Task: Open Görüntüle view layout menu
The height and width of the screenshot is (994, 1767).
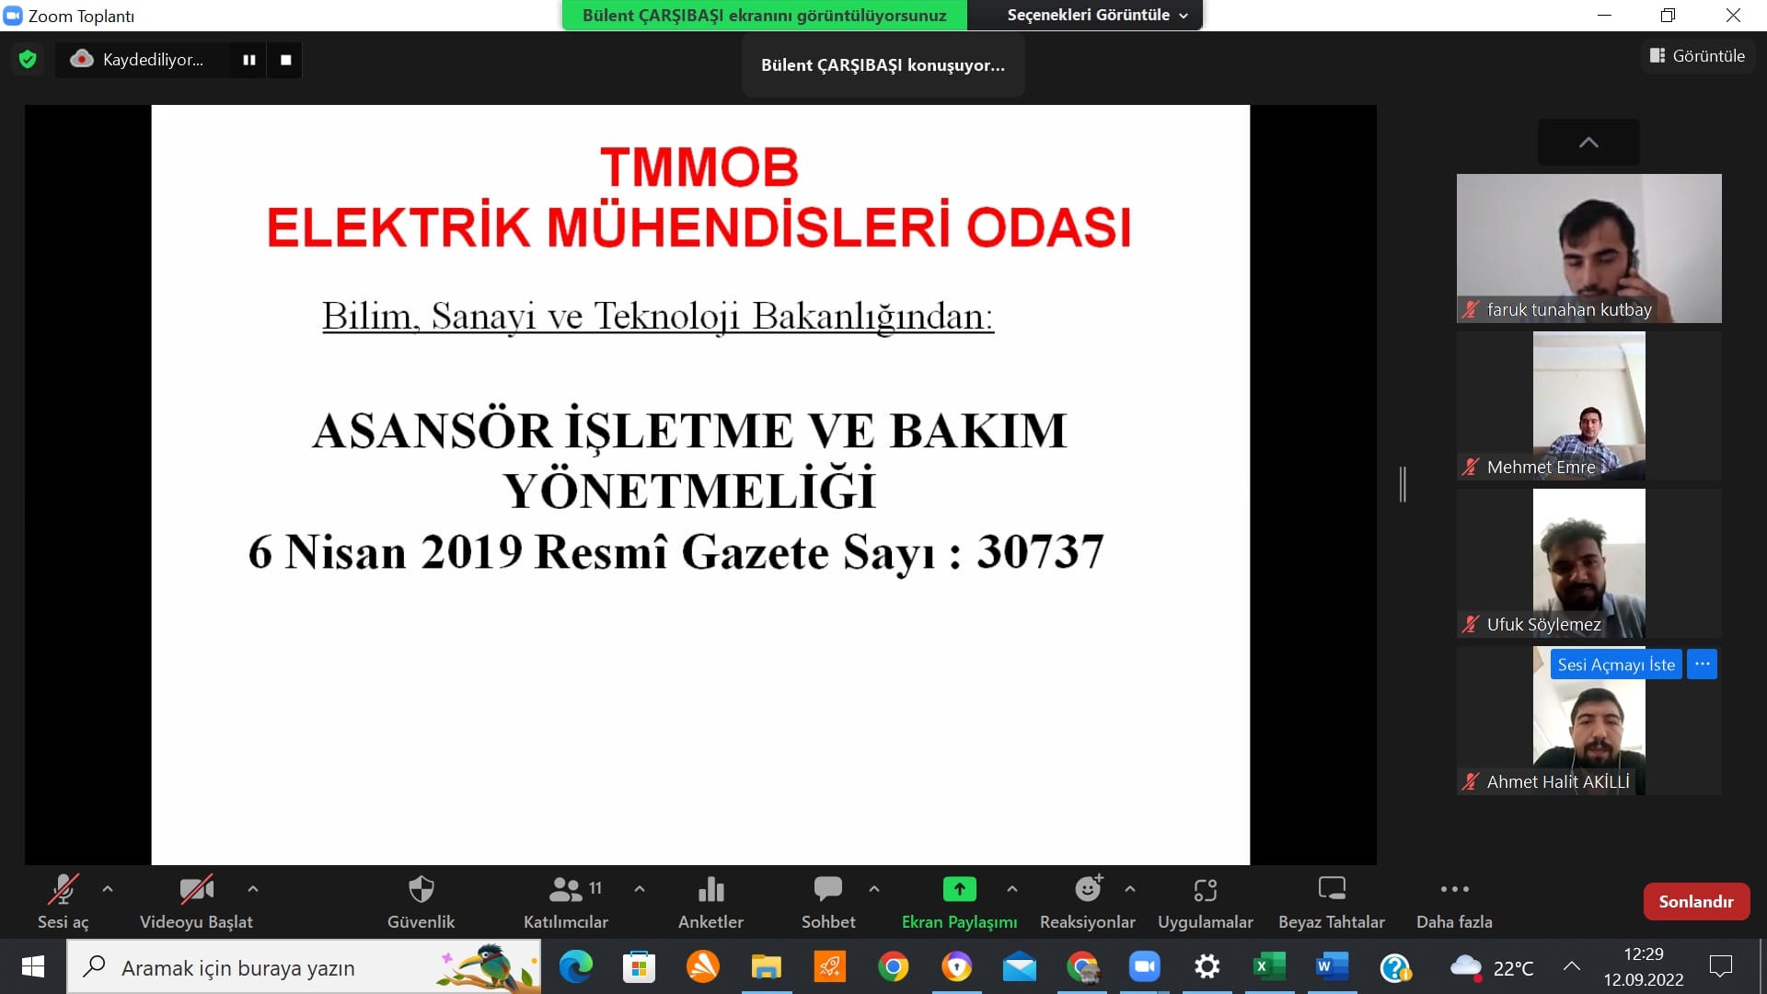Action: tap(1698, 56)
